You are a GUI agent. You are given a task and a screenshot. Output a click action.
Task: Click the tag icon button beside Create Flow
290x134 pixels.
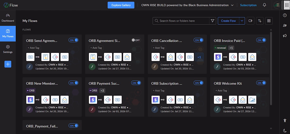coord(251,21)
